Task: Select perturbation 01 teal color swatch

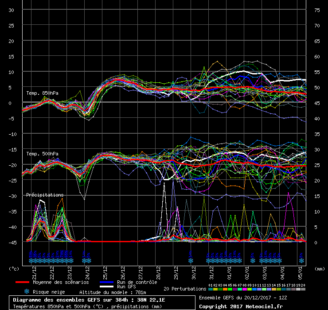Action: [211, 289]
